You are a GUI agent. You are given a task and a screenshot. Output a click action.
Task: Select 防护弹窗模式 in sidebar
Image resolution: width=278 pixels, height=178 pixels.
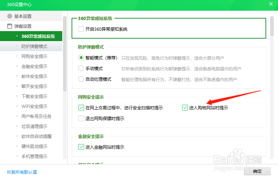tap(31, 46)
